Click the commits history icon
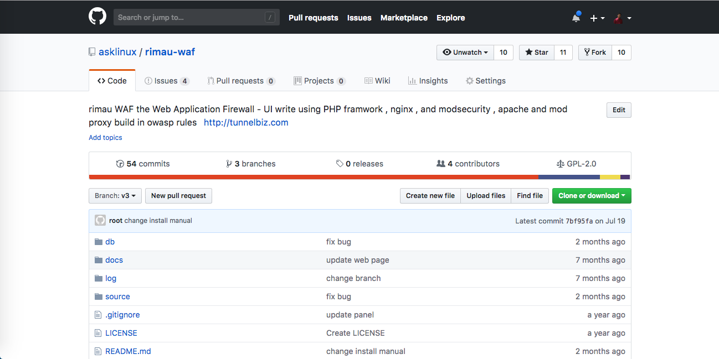The height and width of the screenshot is (359, 719). 120,164
